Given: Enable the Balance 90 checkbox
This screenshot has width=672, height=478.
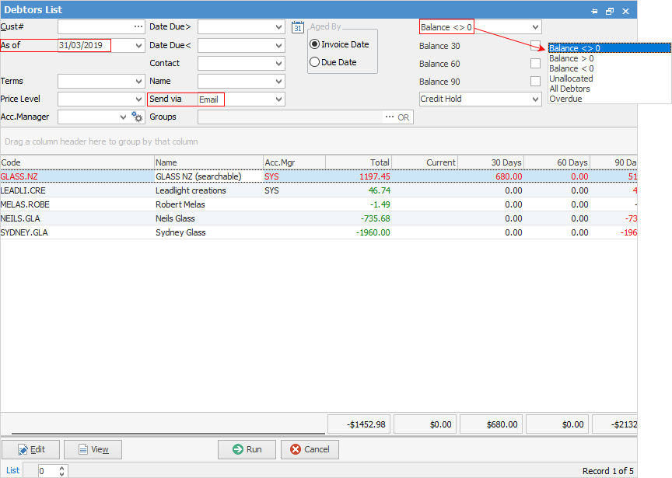Looking at the screenshot, I should coord(535,82).
